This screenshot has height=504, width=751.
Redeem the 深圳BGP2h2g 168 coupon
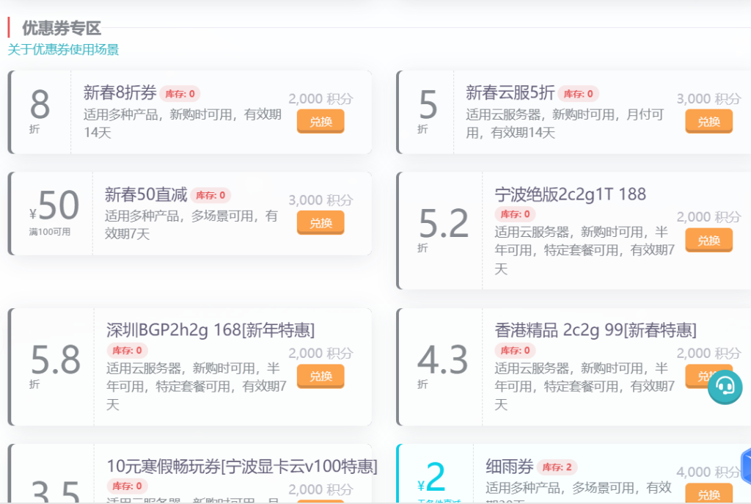[x=320, y=376]
